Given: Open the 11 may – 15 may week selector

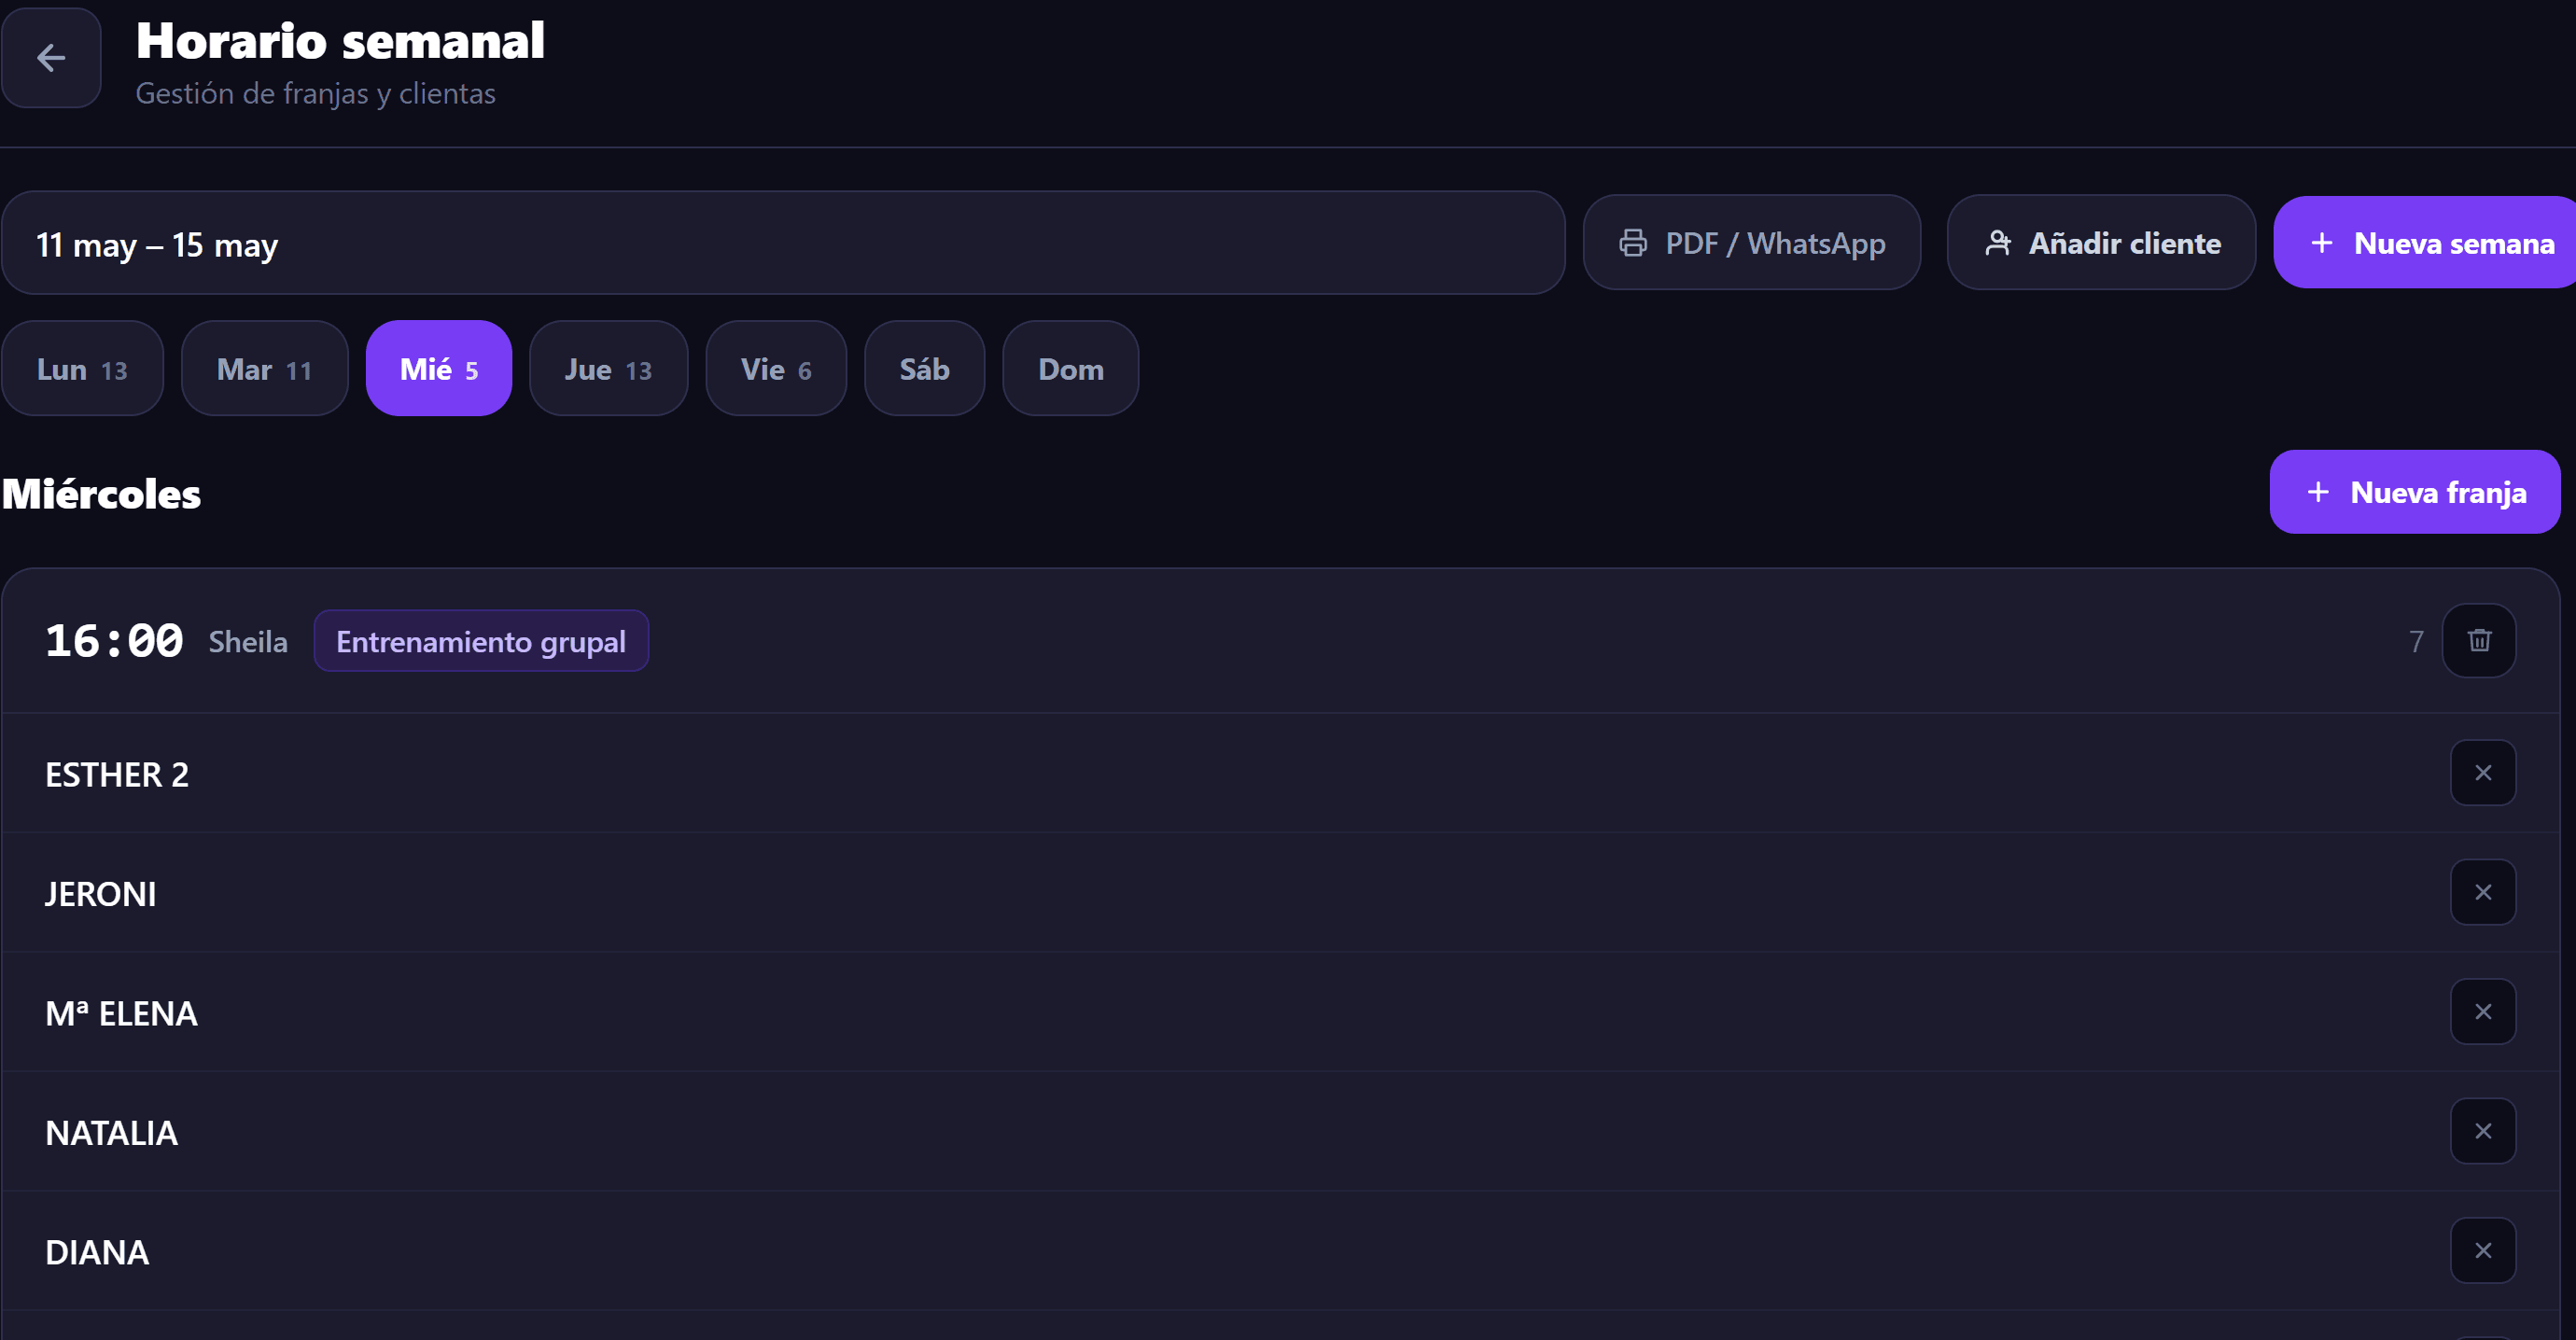Looking at the screenshot, I should click(x=783, y=243).
